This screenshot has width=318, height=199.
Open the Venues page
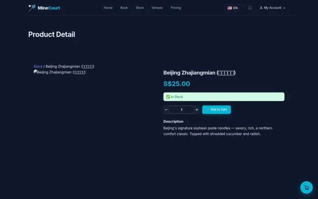tap(157, 8)
